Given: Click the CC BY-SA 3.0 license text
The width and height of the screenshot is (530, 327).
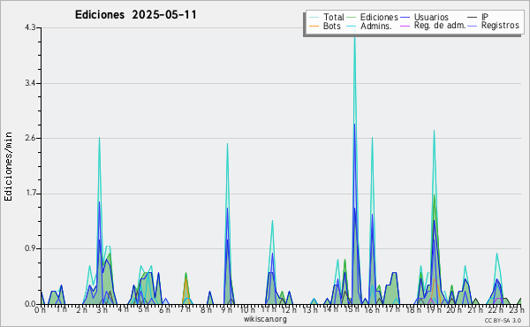Looking at the screenshot, I should [x=503, y=321].
